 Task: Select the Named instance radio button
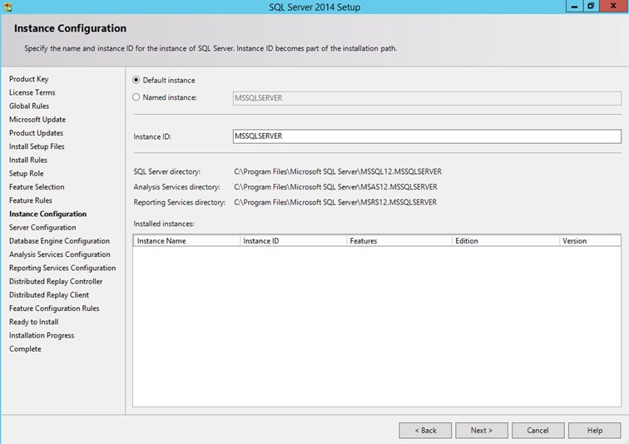pos(136,97)
